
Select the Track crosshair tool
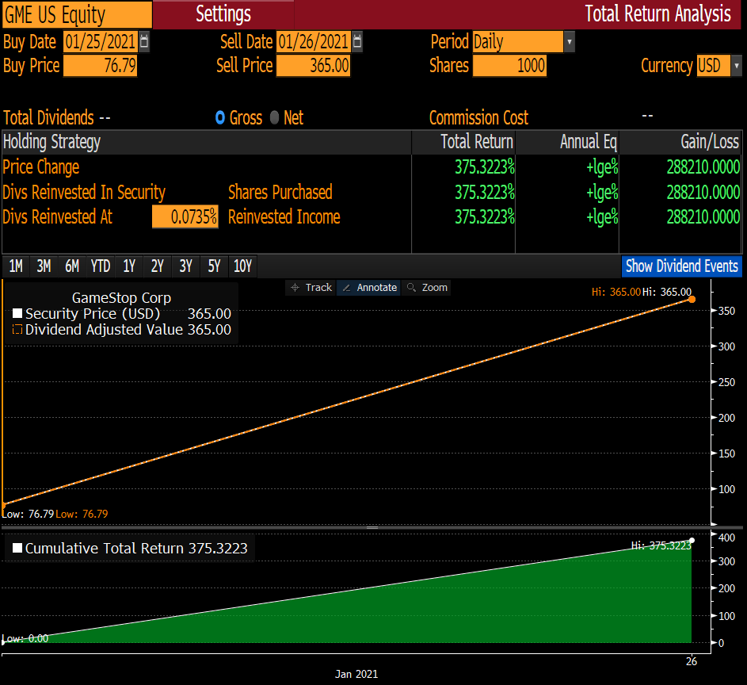(310, 288)
